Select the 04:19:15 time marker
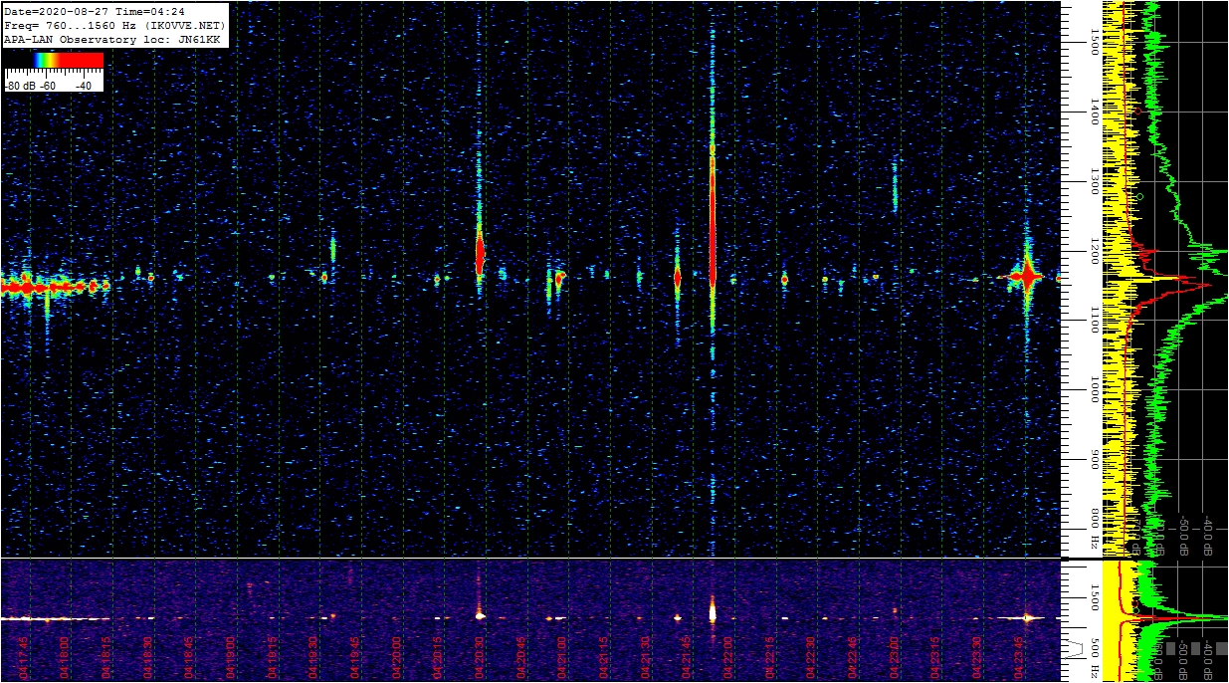 pyautogui.click(x=272, y=658)
